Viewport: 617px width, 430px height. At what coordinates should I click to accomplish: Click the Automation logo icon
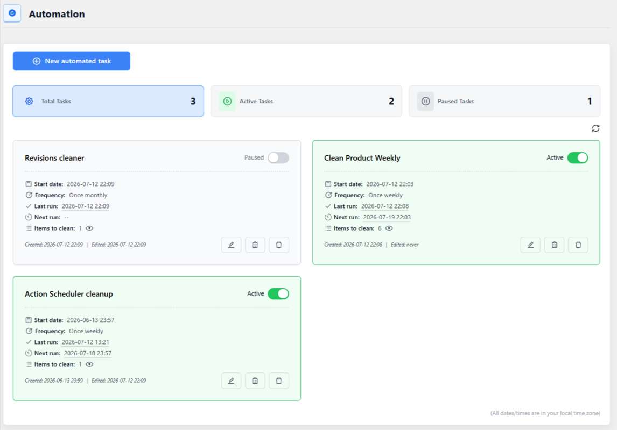pos(12,13)
